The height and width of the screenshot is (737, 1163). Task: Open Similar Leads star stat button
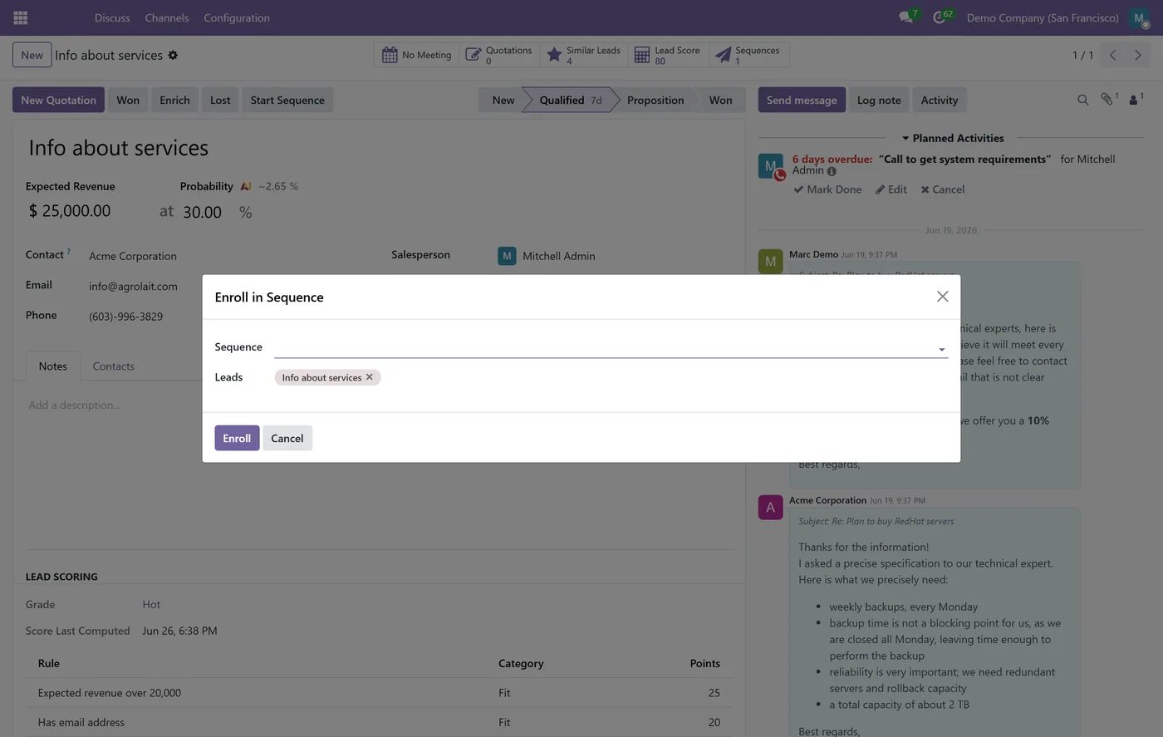(x=583, y=55)
